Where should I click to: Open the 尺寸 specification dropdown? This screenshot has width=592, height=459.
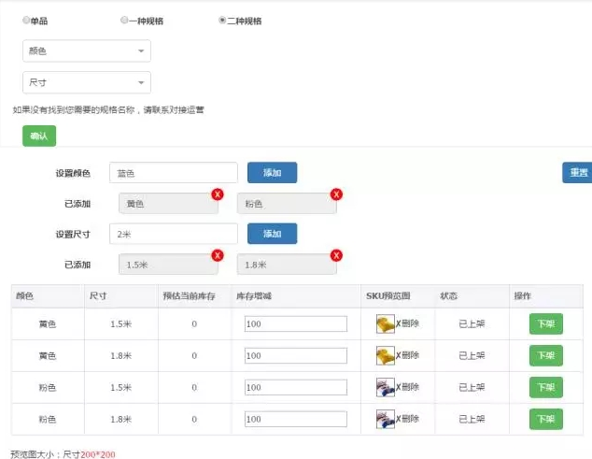tap(87, 82)
